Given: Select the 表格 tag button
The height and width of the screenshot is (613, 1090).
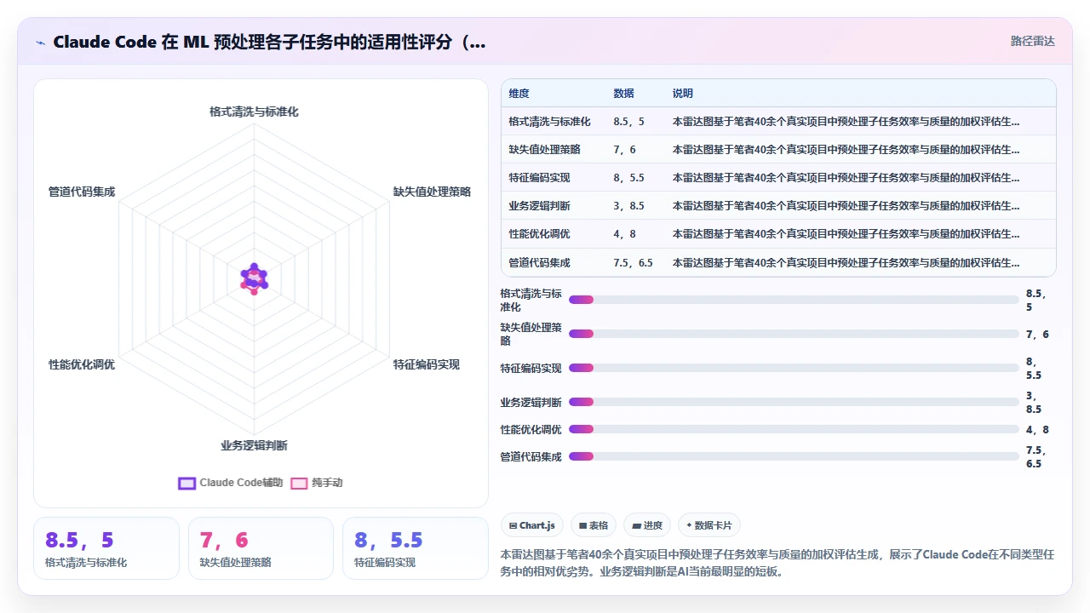Looking at the screenshot, I should (x=594, y=525).
